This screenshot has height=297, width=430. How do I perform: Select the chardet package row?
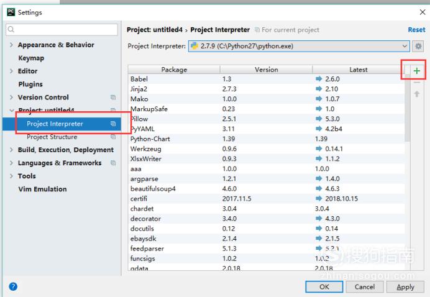267,209
